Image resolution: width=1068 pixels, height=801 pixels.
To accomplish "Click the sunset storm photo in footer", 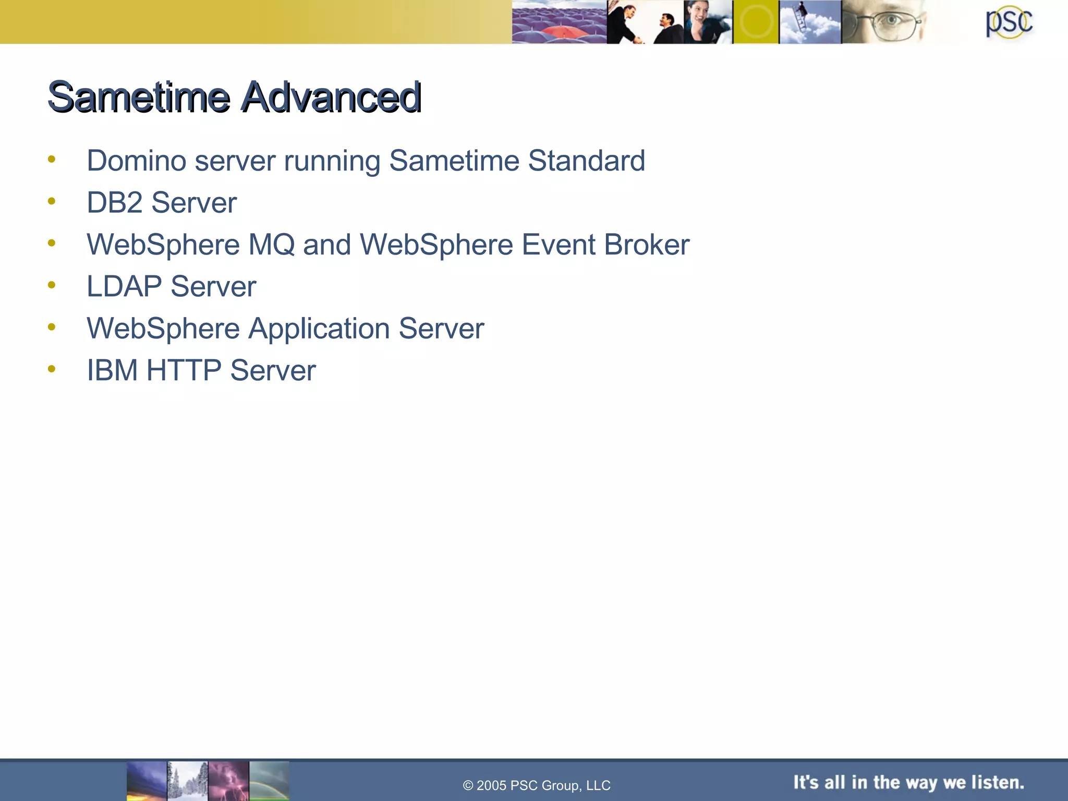I will coord(147,781).
